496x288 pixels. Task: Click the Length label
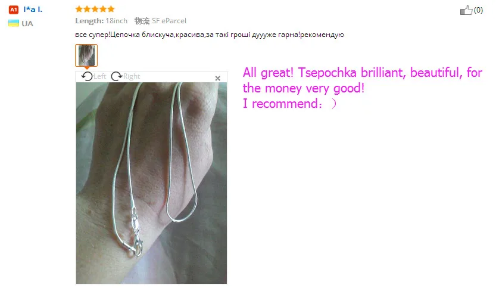tap(89, 21)
